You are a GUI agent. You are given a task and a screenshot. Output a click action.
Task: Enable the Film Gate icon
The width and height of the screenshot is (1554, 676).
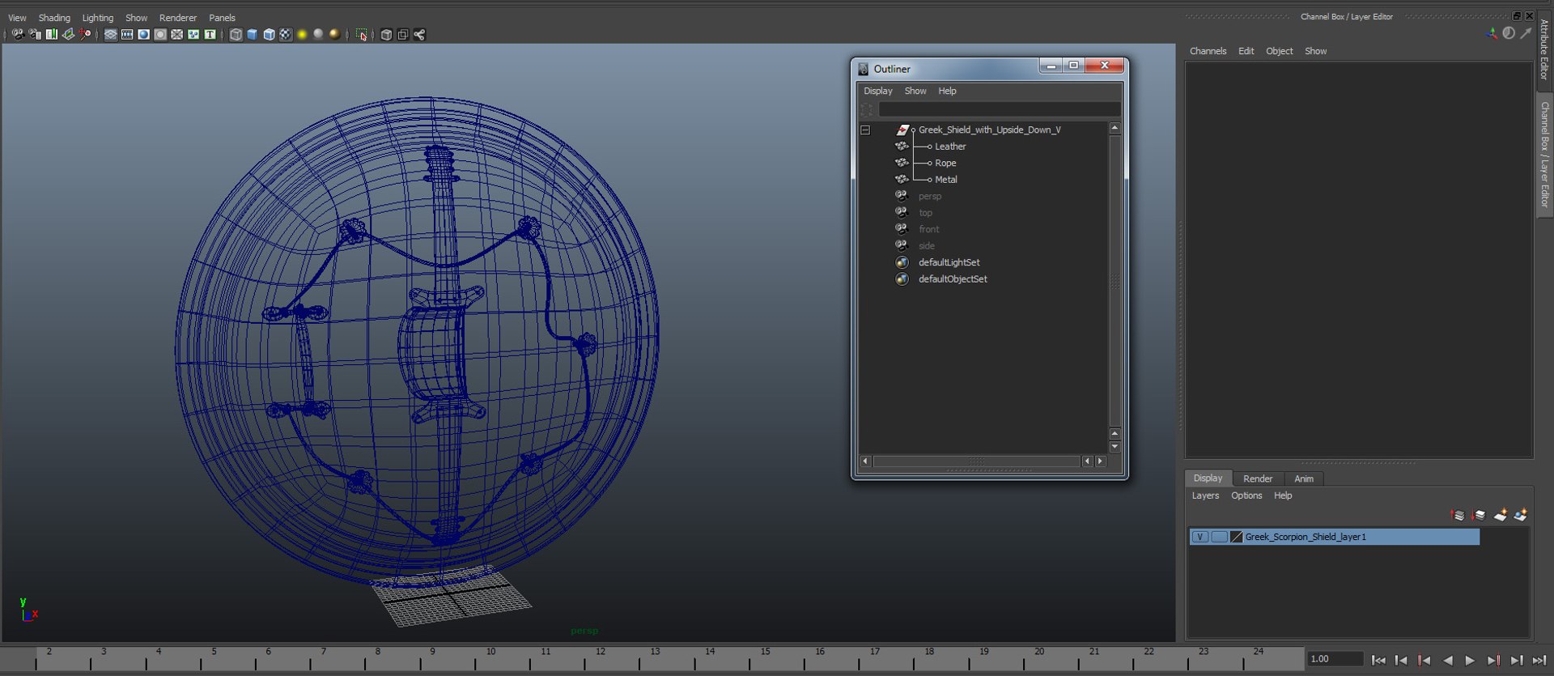click(x=127, y=35)
